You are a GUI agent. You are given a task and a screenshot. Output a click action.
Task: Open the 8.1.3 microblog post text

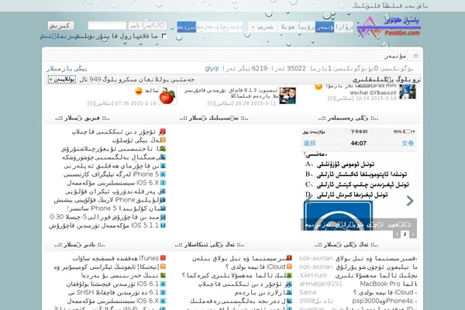point(231,93)
